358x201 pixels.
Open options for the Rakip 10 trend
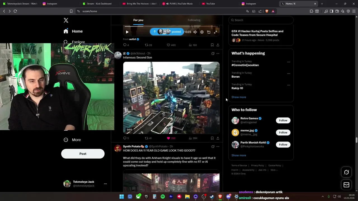click(x=289, y=85)
